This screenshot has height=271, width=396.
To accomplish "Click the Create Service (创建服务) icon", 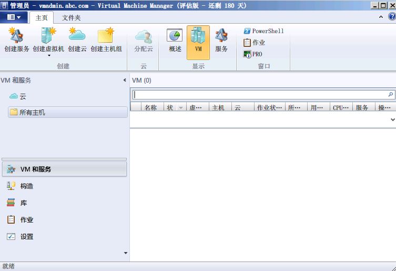I will tap(17, 36).
